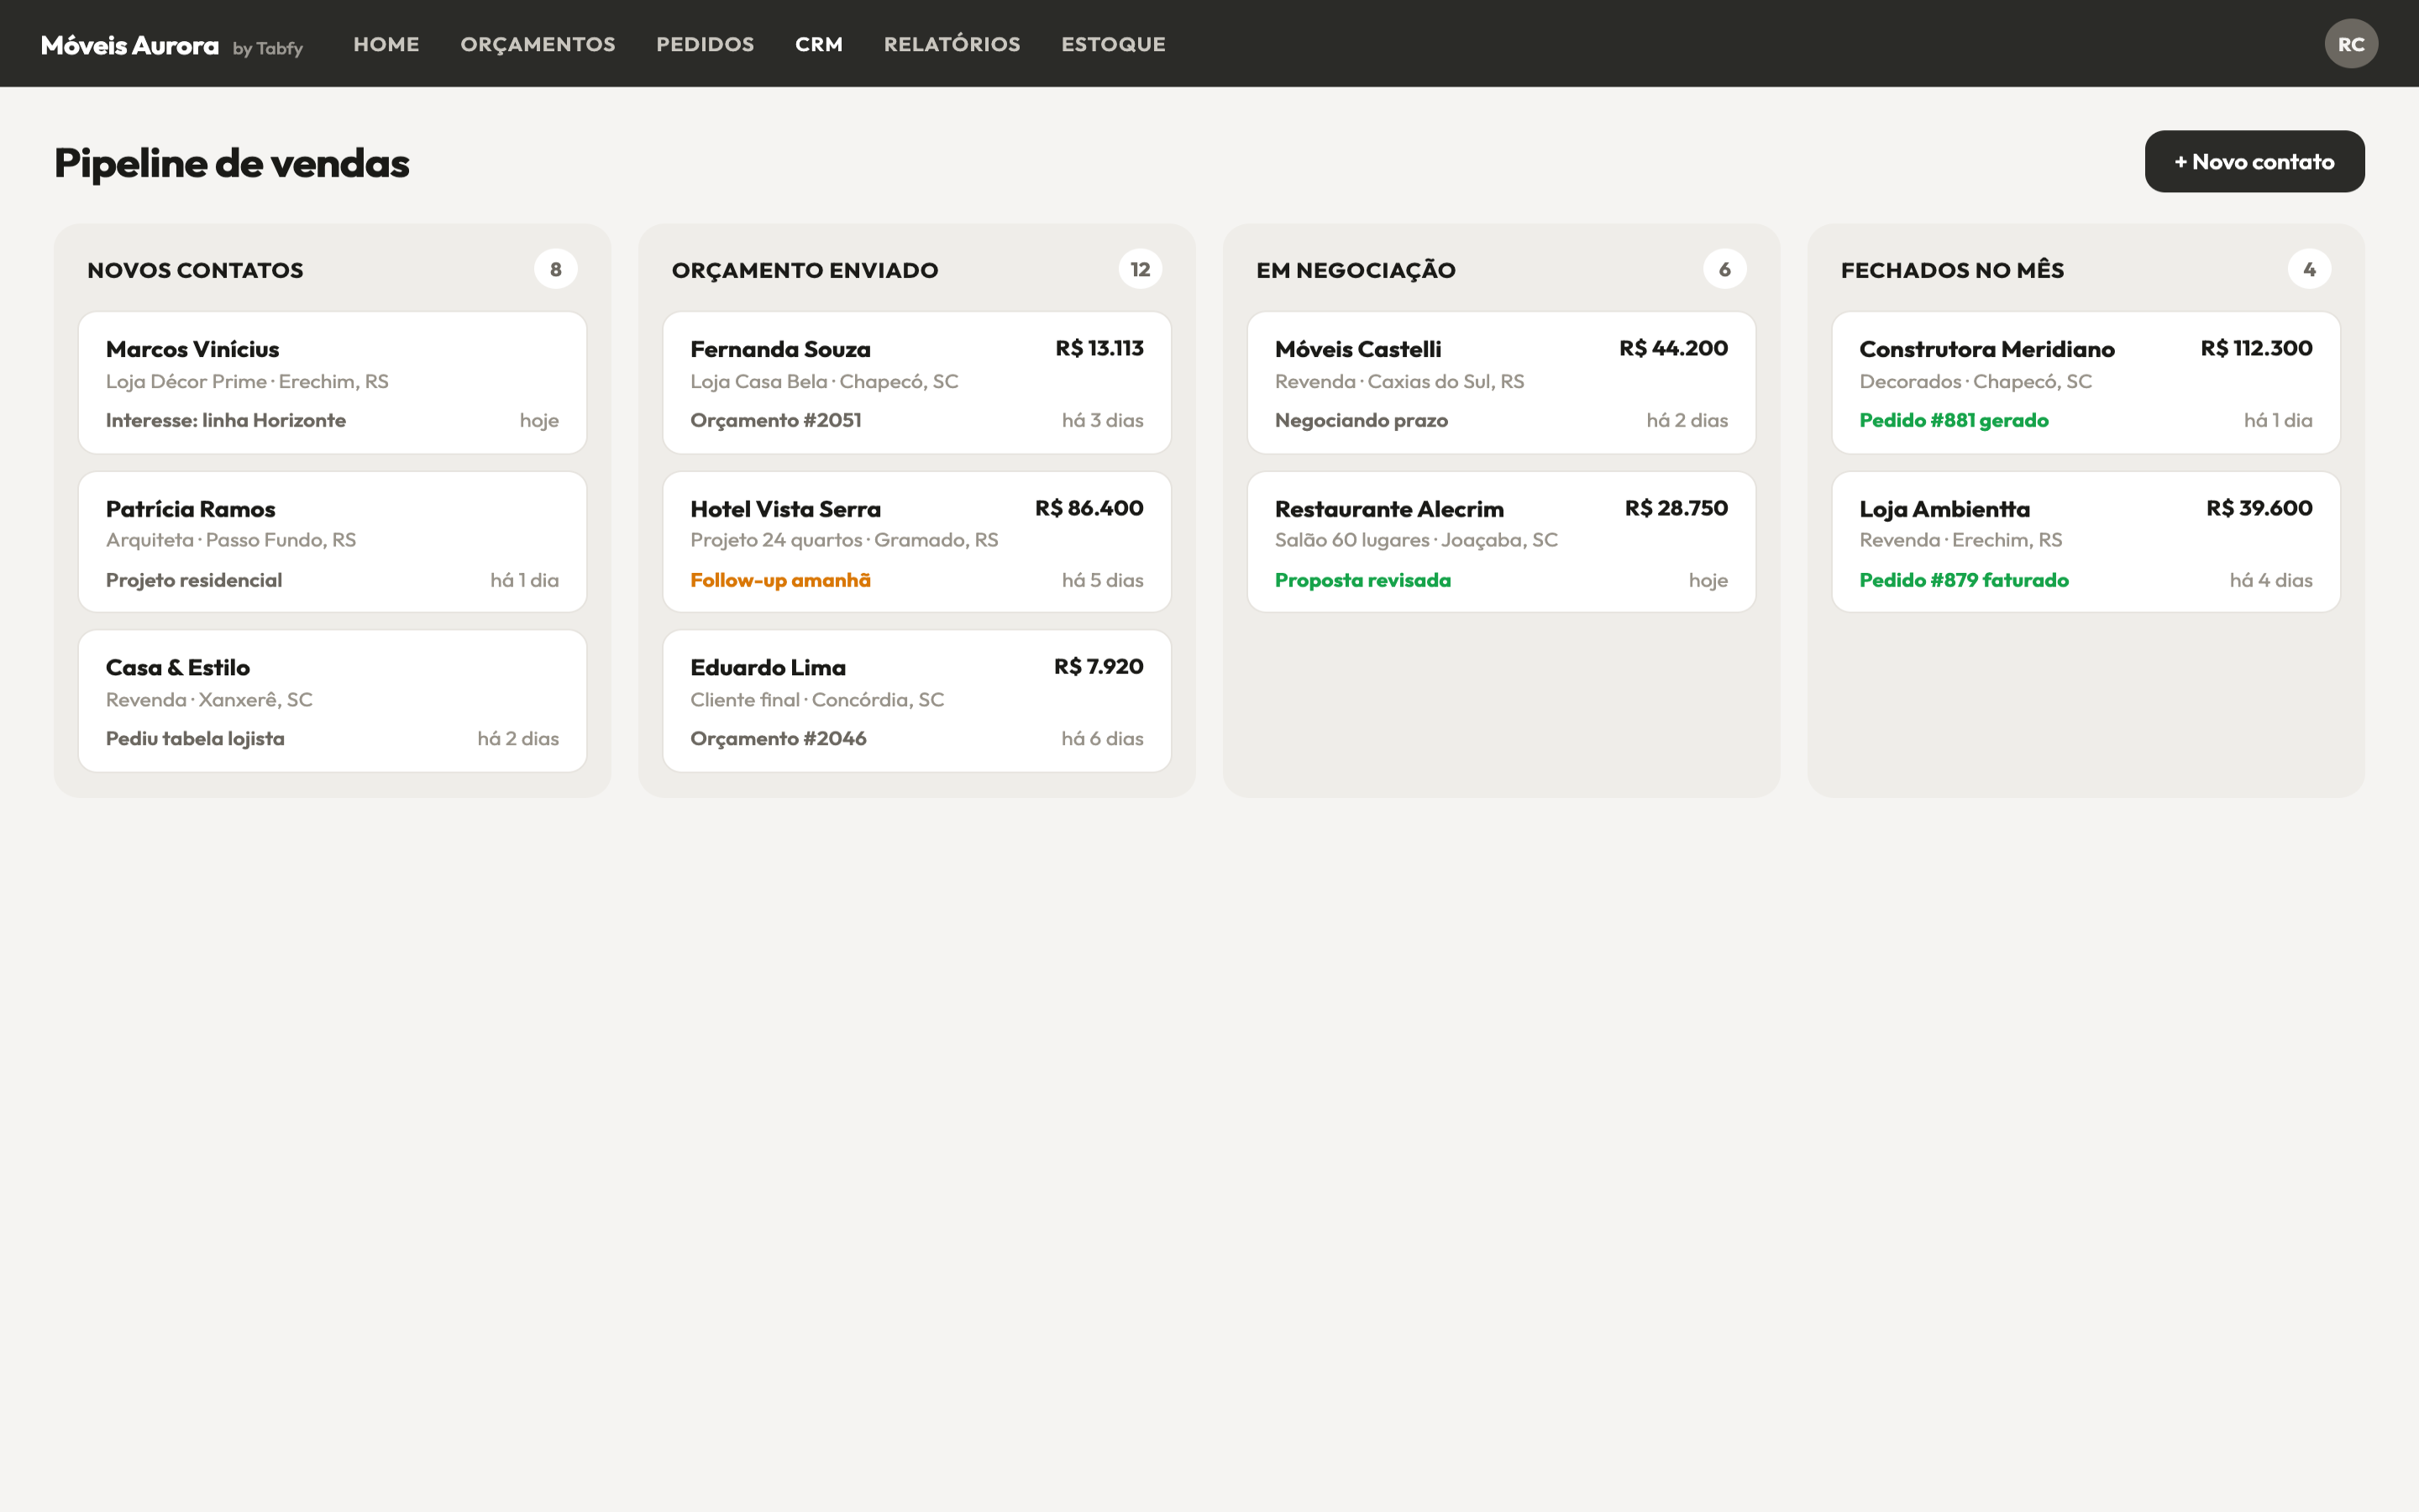Open the Eduardo Lima card

tap(916, 701)
